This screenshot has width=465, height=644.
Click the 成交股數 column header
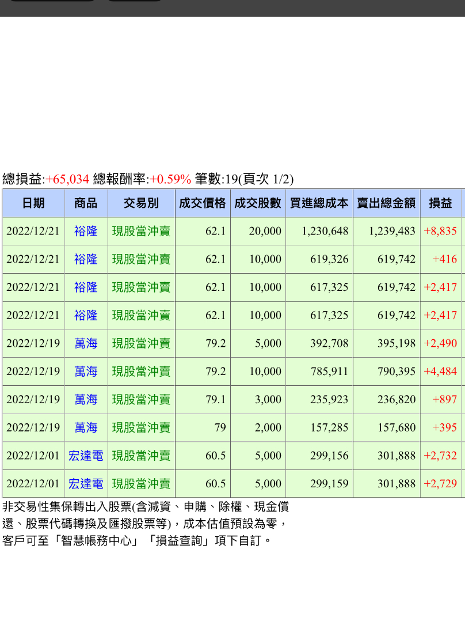(x=257, y=203)
